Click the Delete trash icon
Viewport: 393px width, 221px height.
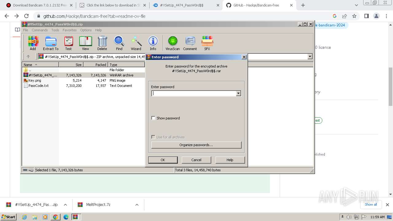click(x=102, y=43)
